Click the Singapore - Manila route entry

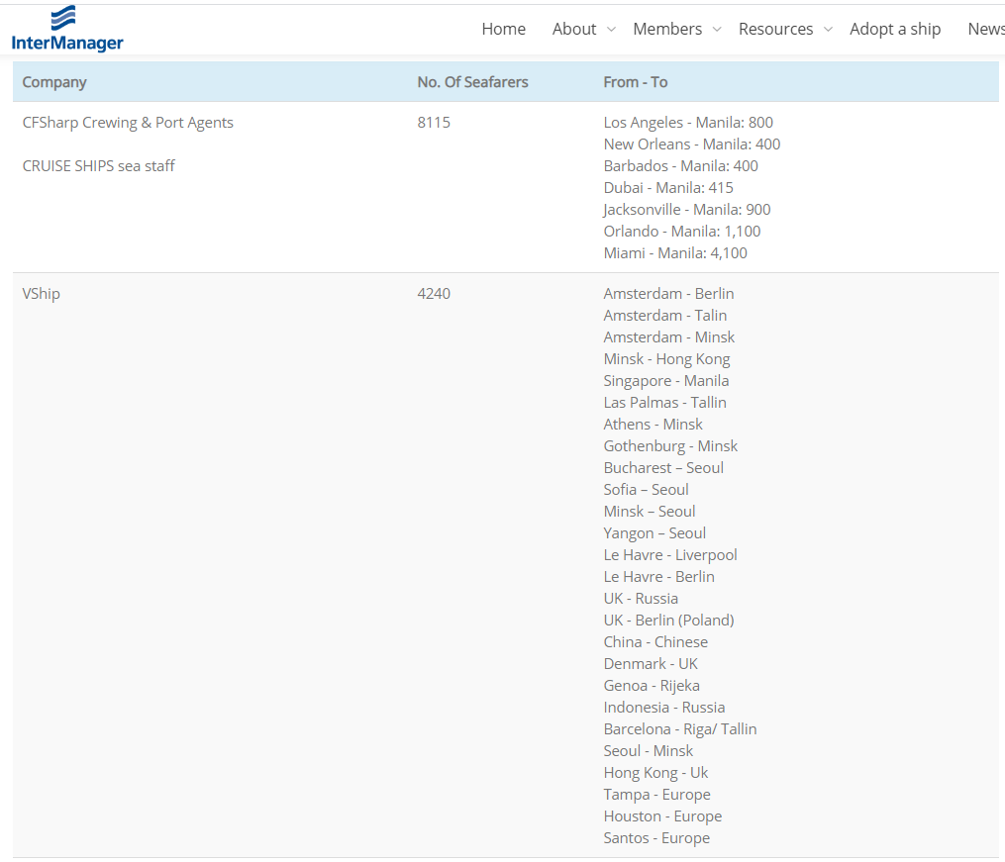click(665, 381)
